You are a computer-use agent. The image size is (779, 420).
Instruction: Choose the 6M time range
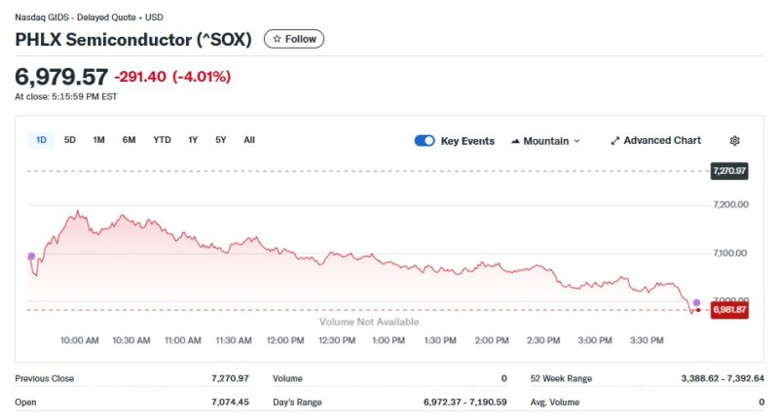click(x=129, y=140)
